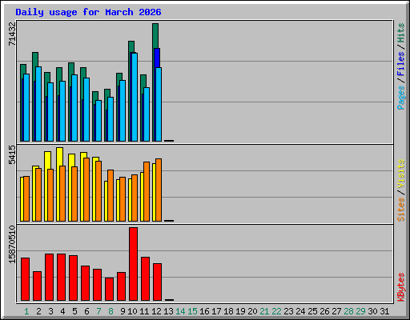Click the red KBytes bar for day 5
Viewport: 410px width, 320px height.
point(73,278)
